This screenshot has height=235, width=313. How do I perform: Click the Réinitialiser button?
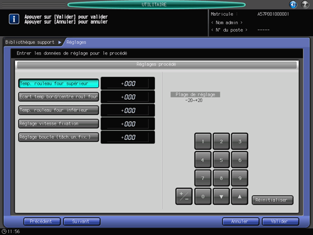(x=272, y=200)
